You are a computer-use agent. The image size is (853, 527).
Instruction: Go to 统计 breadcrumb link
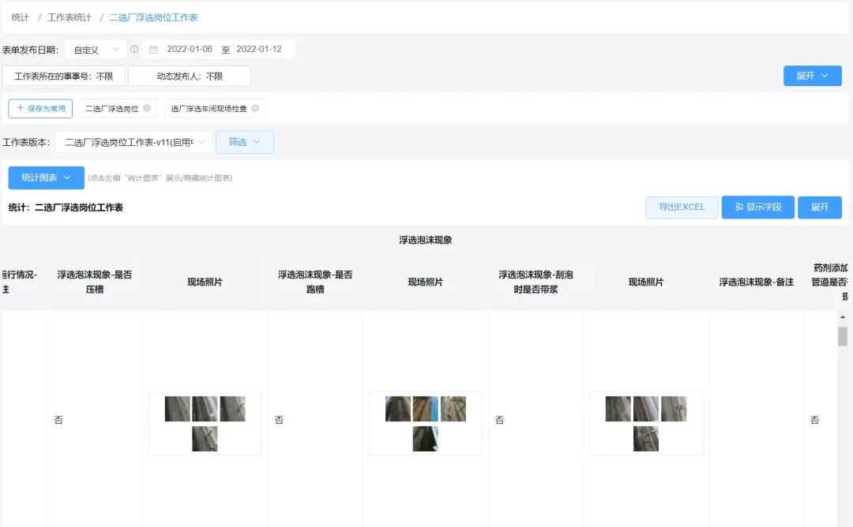tap(21, 17)
